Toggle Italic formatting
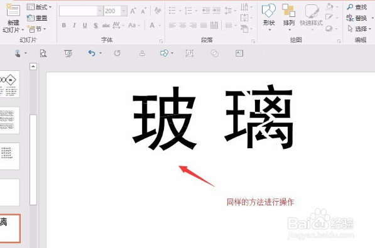This screenshot has height=248, width=375. (x=74, y=25)
